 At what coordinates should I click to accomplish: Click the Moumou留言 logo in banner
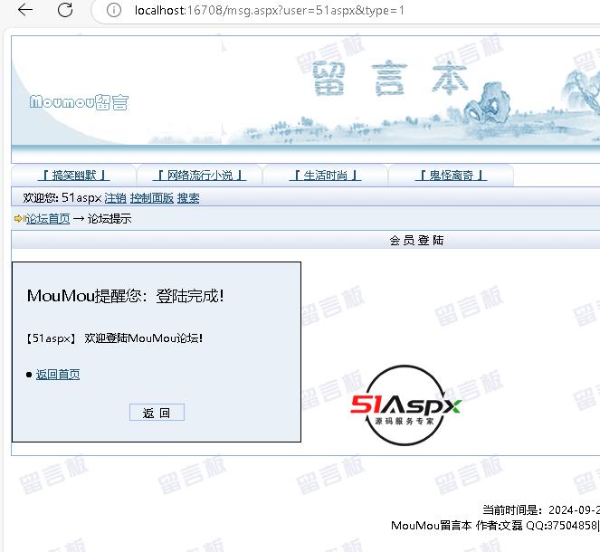(x=79, y=102)
